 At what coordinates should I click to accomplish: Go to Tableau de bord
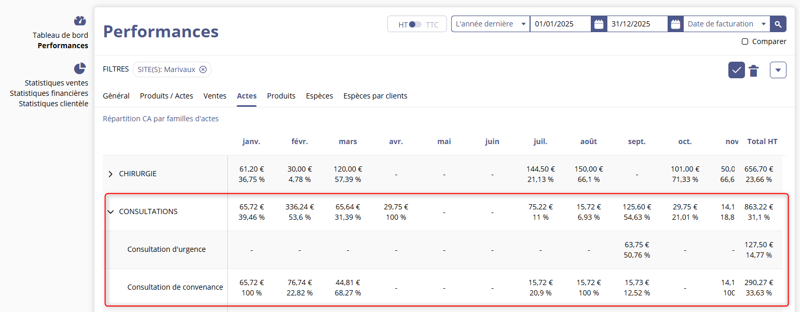[60, 35]
